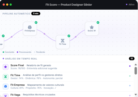Click the green status dot in Fit Time row
This screenshot has width=138, height=97.
tap(130, 76)
